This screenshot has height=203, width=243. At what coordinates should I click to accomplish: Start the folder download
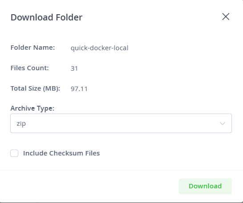coord(205,186)
